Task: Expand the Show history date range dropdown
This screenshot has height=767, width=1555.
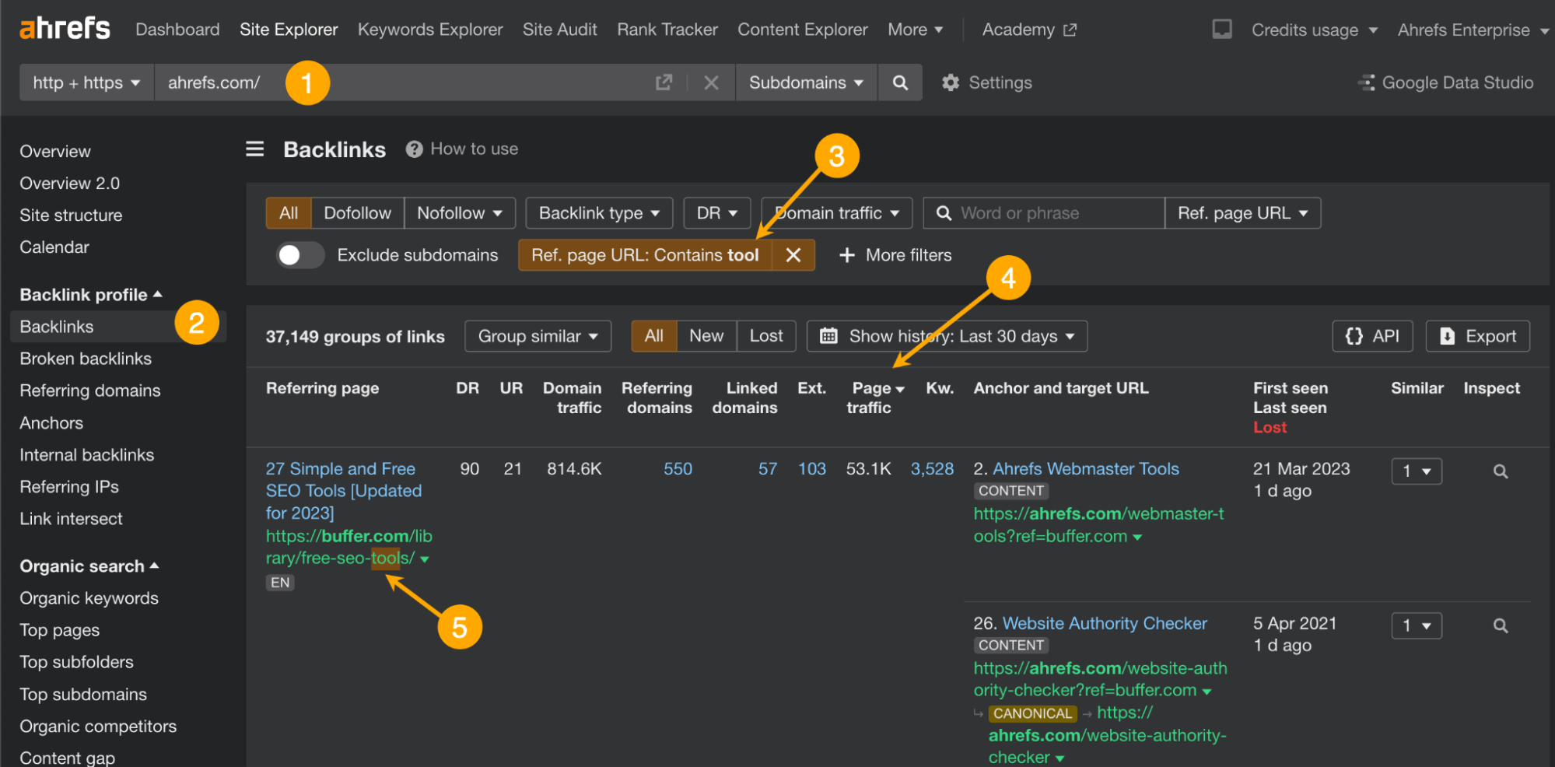Action: (946, 336)
